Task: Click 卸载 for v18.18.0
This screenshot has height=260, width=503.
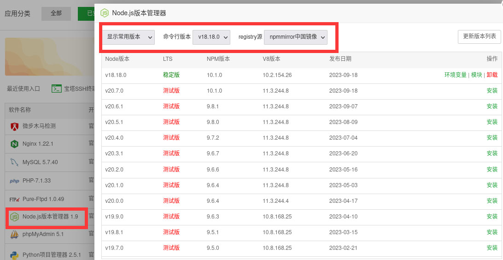Action: click(x=492, y=75)
